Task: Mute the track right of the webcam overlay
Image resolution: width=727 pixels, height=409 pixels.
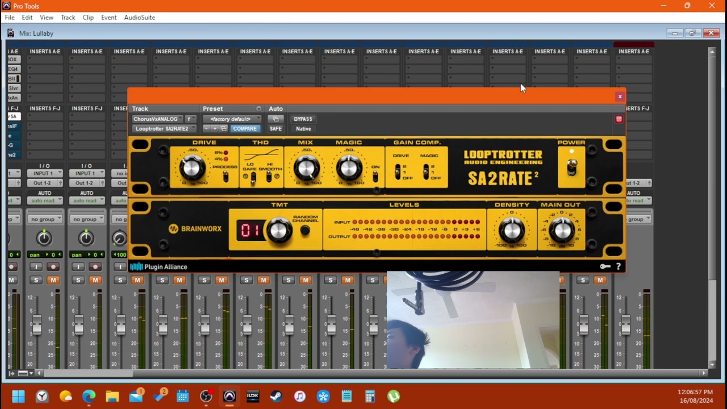Action: tap(599, 280)
